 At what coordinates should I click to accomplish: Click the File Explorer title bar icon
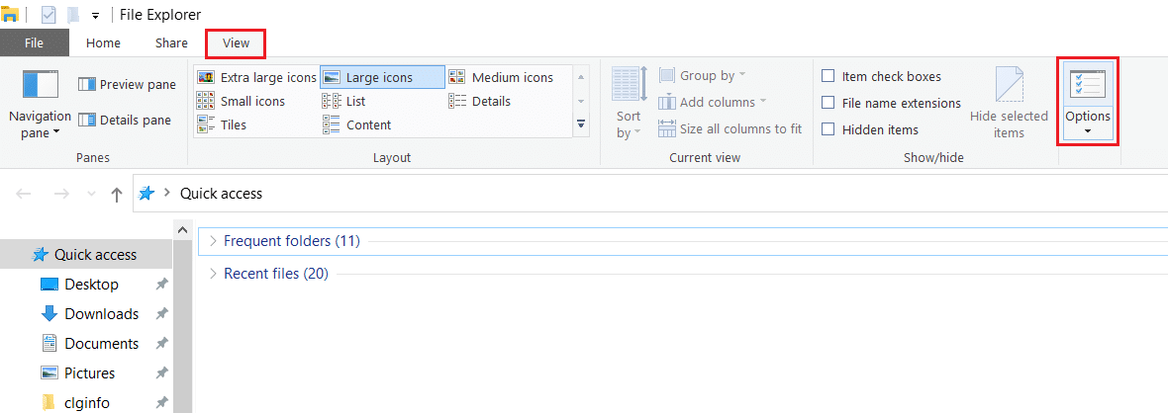11,15
